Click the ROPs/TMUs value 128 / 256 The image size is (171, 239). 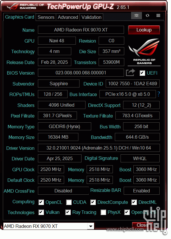coord(53,94)
